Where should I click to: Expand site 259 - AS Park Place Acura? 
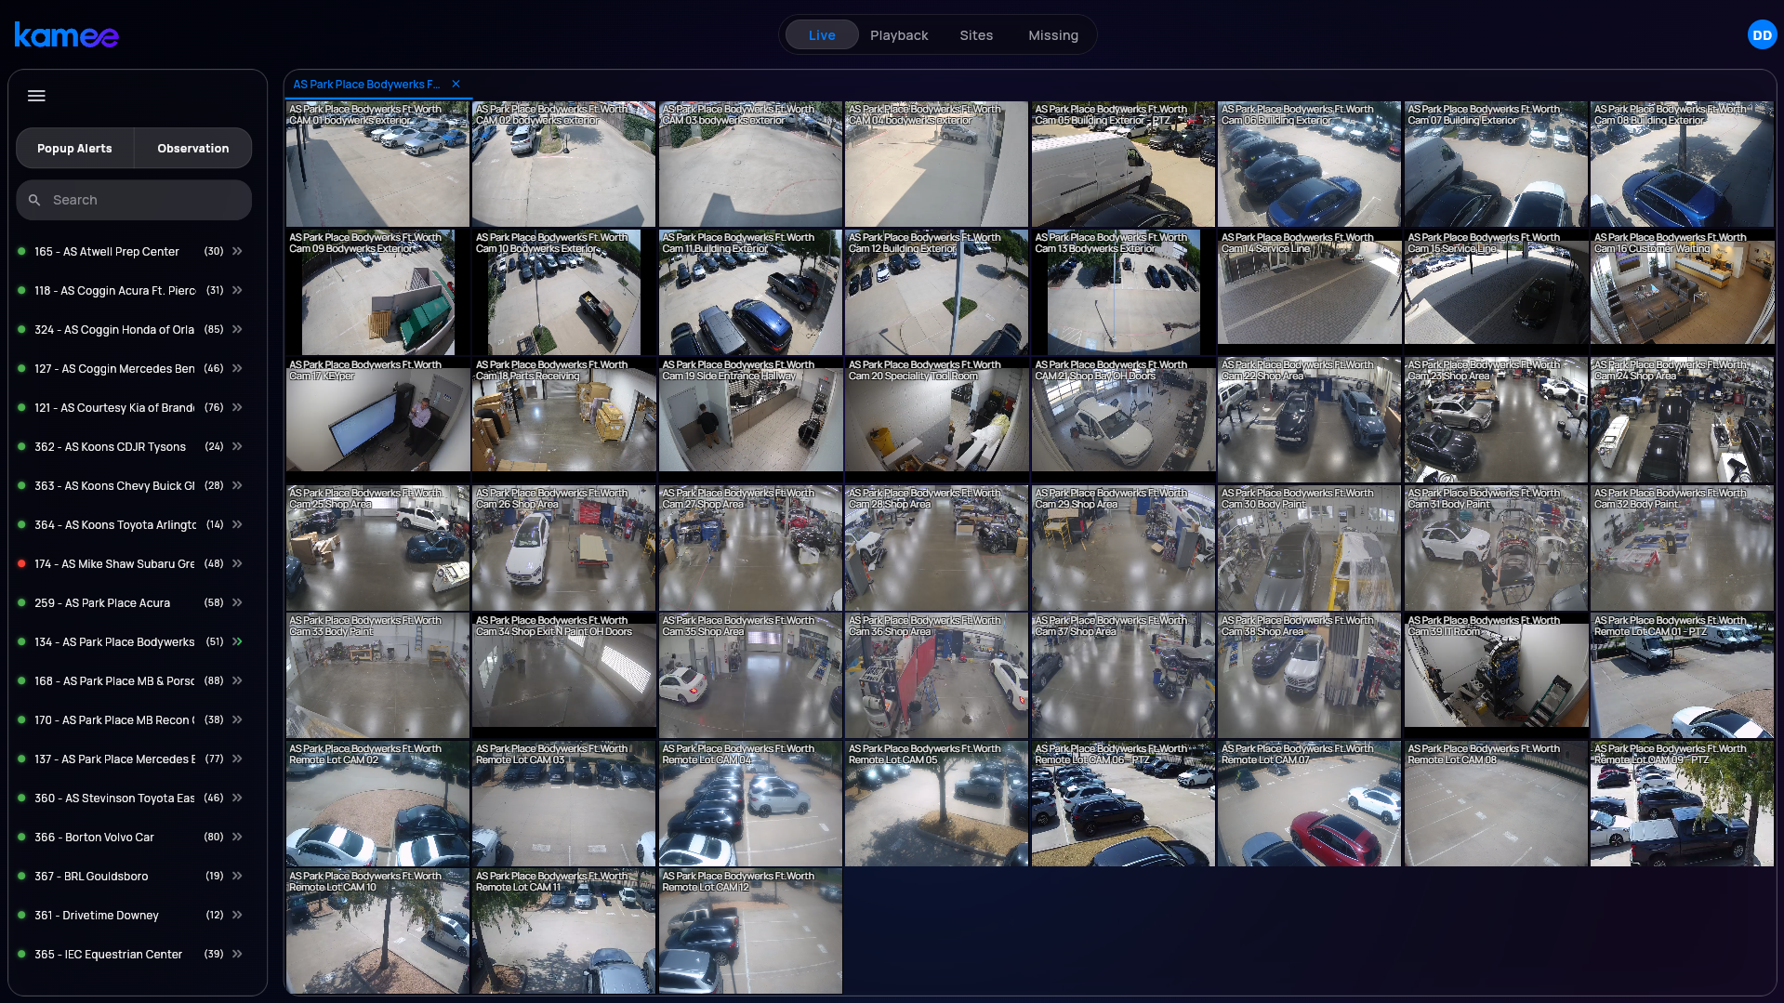238,602
